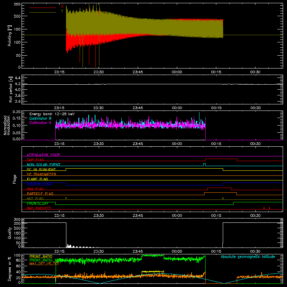Click the red X legend label
This screenshot has width=287, height=287.
[62, 6]
